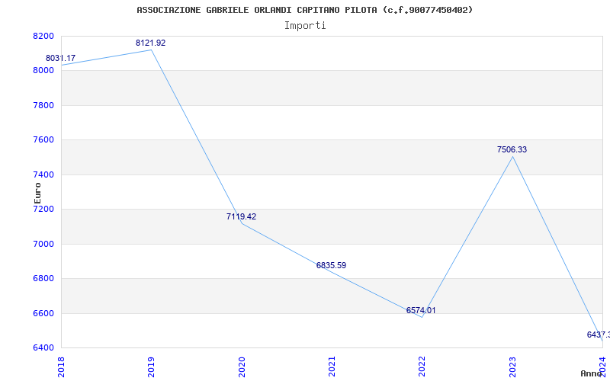Image resolution: width=610 pixels, height=381 pixels.
Task: Click data label 8031.17
Action: [61, 59]
